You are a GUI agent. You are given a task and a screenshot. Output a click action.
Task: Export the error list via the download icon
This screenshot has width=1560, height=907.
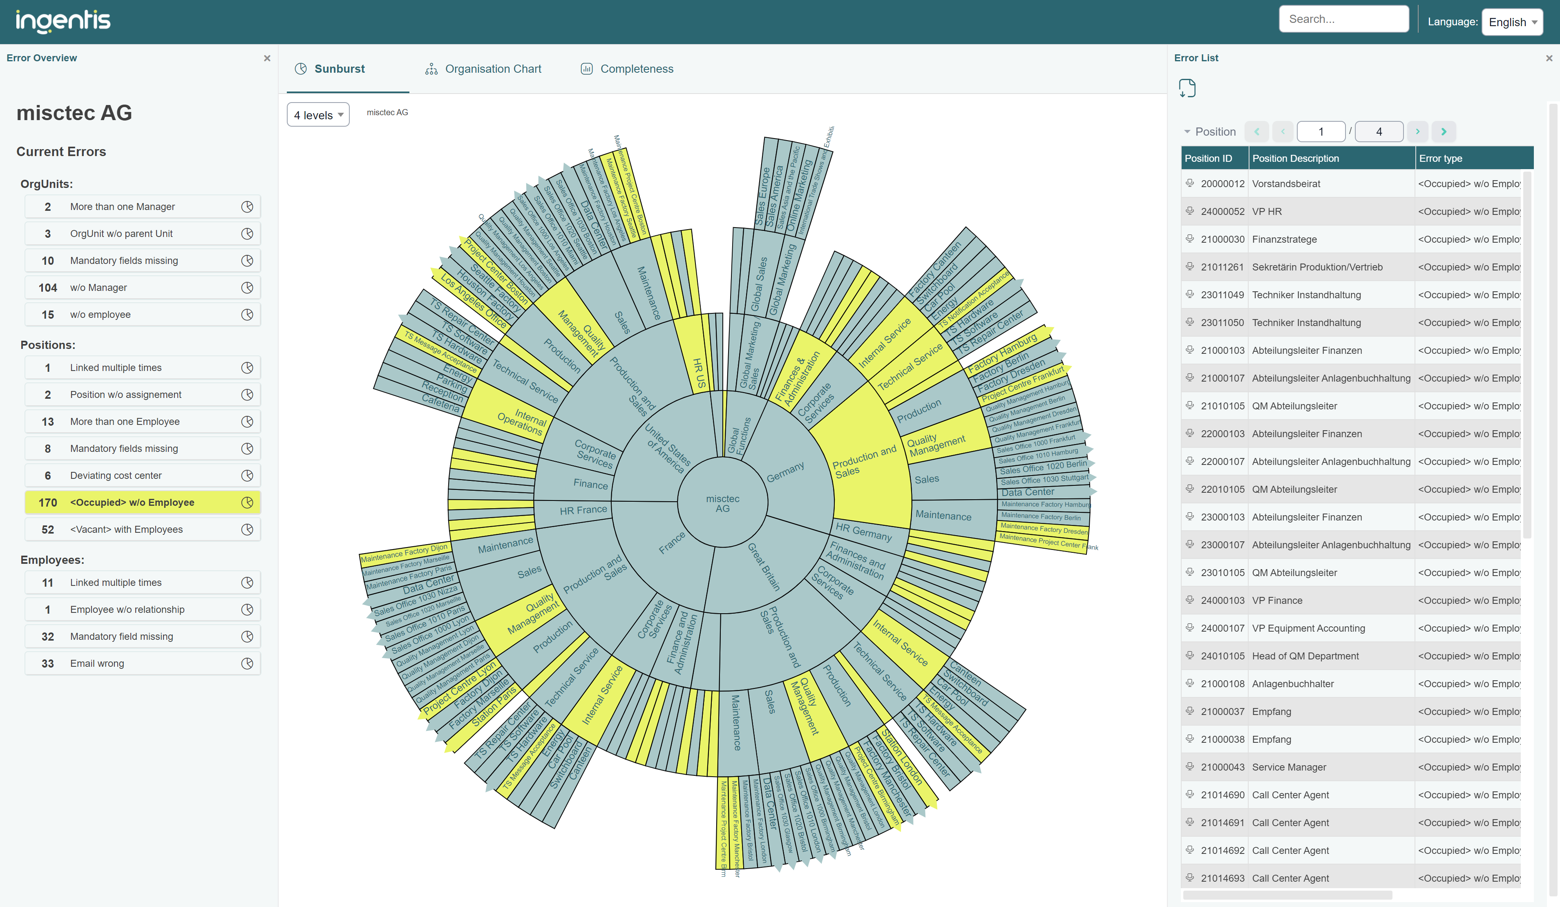pos(1188,88)
